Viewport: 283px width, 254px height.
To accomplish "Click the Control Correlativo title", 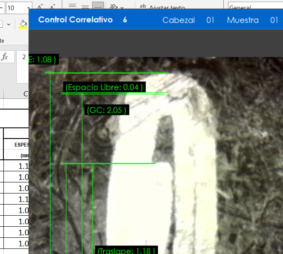I will coord(75,20).
